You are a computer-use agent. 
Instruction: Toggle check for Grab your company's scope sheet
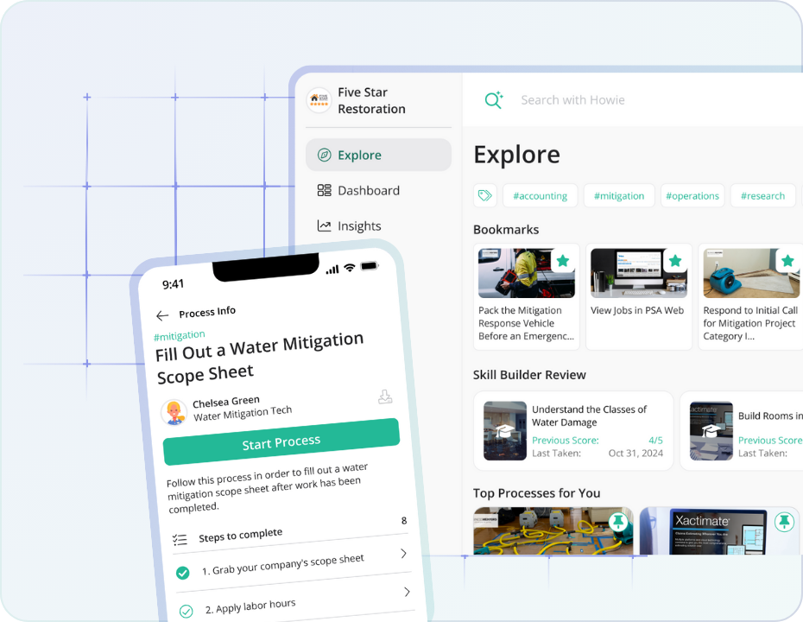[182, 573]
